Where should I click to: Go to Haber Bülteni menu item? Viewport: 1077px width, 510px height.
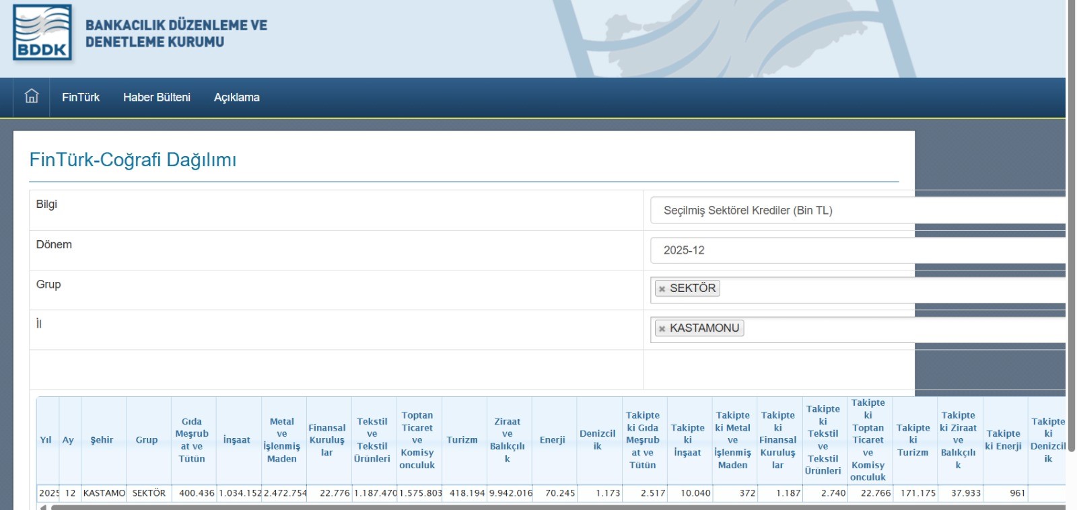(156, 98)
